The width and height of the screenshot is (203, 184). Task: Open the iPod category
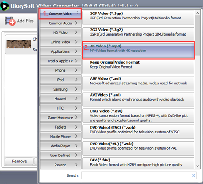pos(60,80)
